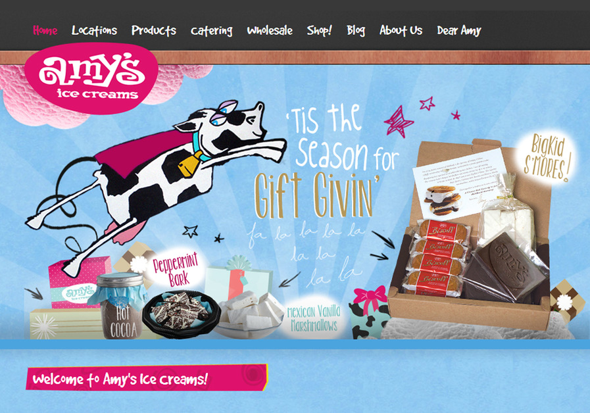Open the Home menu item
Screen dimensions: 590x413
pyautogui.click(x=45, y=30)
